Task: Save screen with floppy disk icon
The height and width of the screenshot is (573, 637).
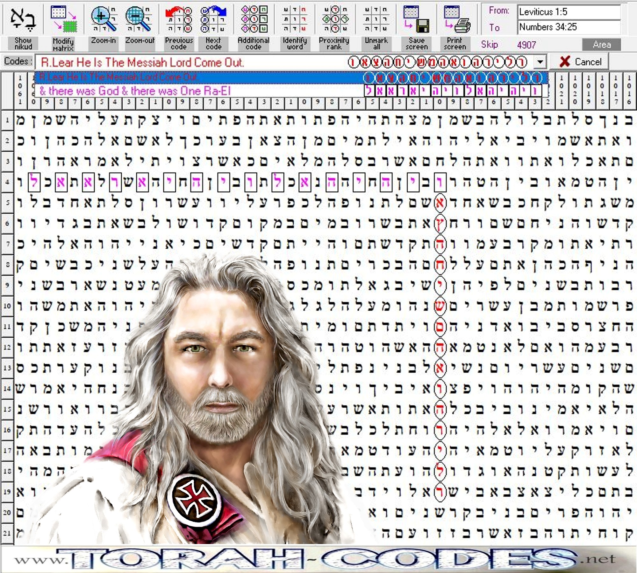Action: pyautogui.click(x=416, y=19)
